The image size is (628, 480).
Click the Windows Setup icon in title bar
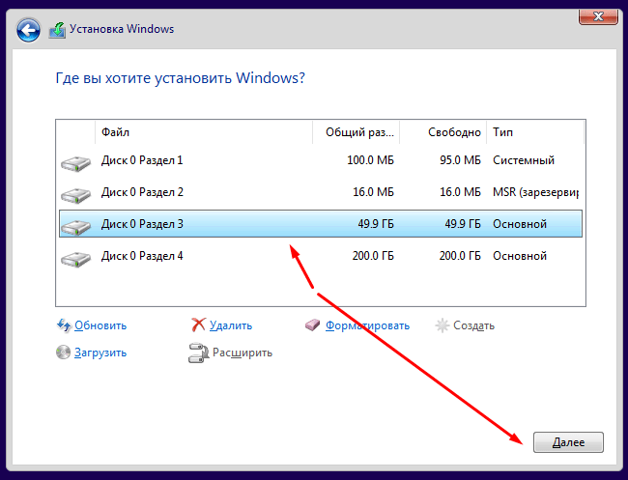coord(57,31)
